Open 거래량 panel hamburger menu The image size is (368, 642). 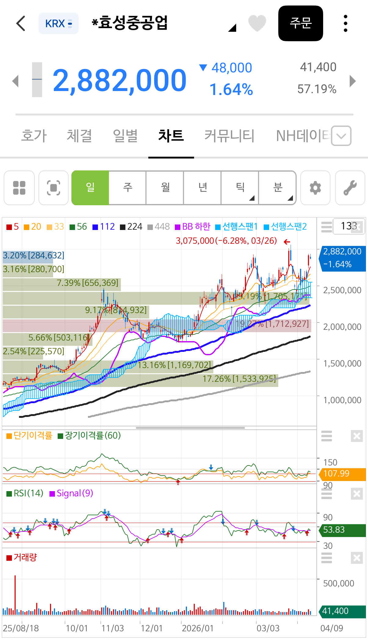coord(327,558)
